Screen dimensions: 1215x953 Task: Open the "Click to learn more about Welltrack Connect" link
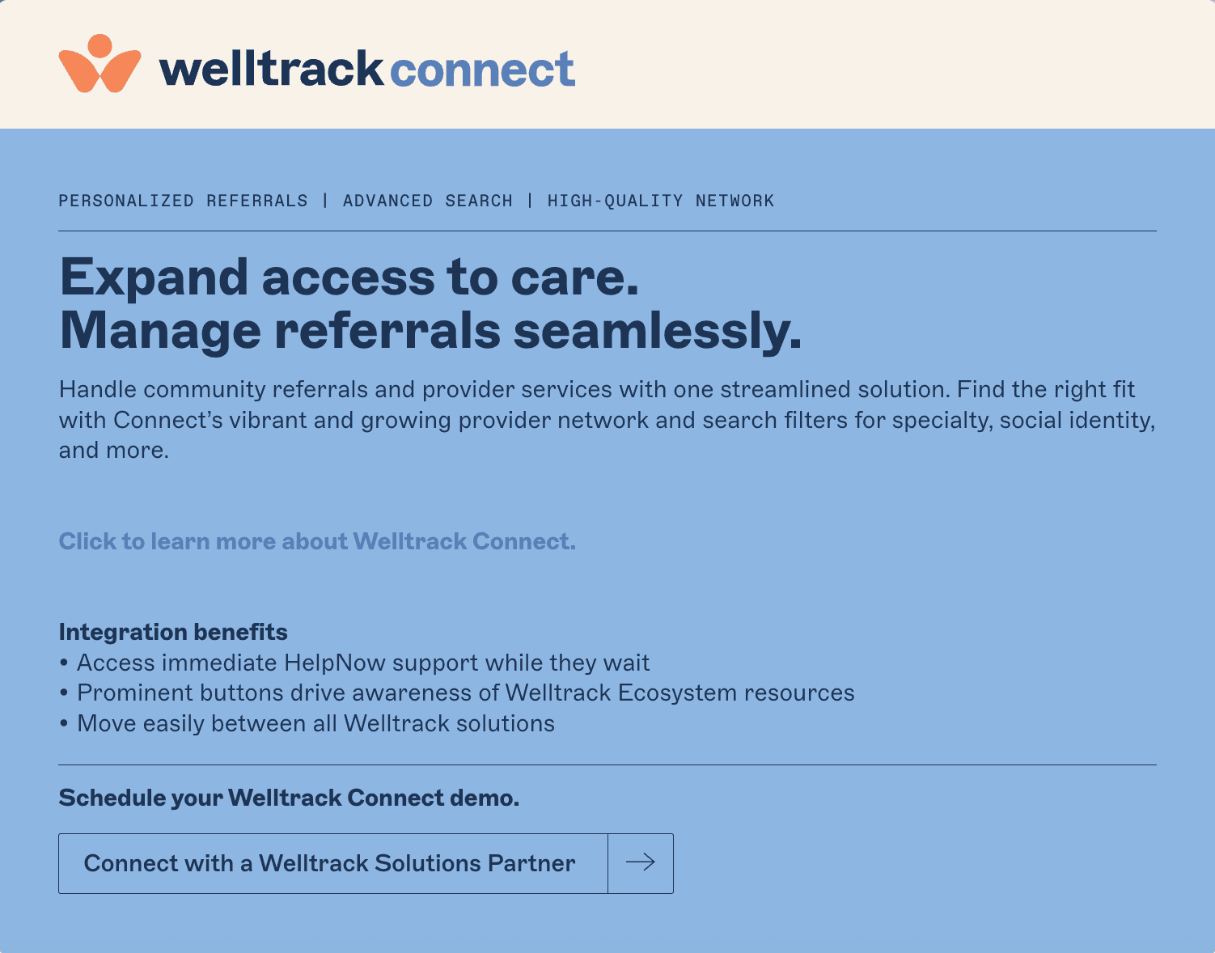pyautogui.click(x=317, y=541)
